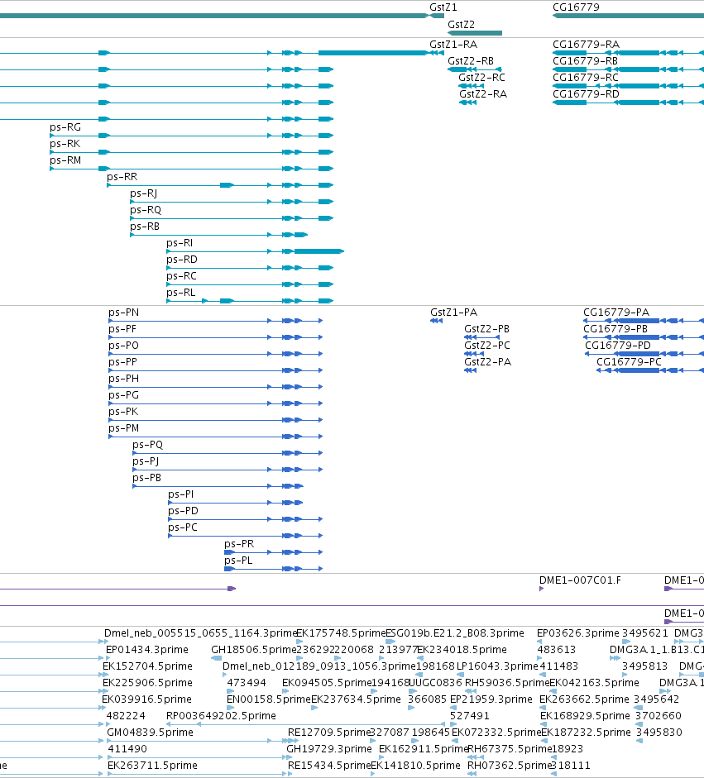Screen dimensions: 704x778
Task: Select GstZ1-PA protein label
Action: click(454, 313)
